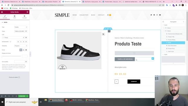This screenshot has width=188, height=106.
Task: Open the Windows Start menu
Action: (x=2, y=102)
